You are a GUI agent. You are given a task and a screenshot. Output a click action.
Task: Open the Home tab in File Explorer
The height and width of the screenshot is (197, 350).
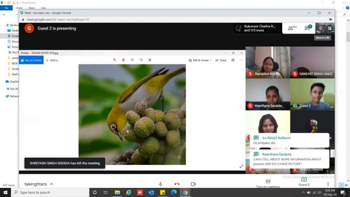pyautogui.click(x=19, y=8)
